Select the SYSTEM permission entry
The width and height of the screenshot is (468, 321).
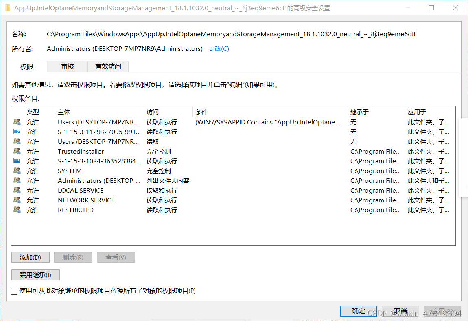point(233,171)
